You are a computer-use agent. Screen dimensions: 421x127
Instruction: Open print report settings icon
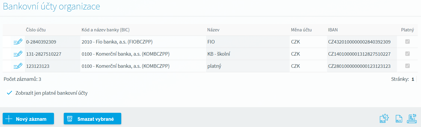(412, 118)
